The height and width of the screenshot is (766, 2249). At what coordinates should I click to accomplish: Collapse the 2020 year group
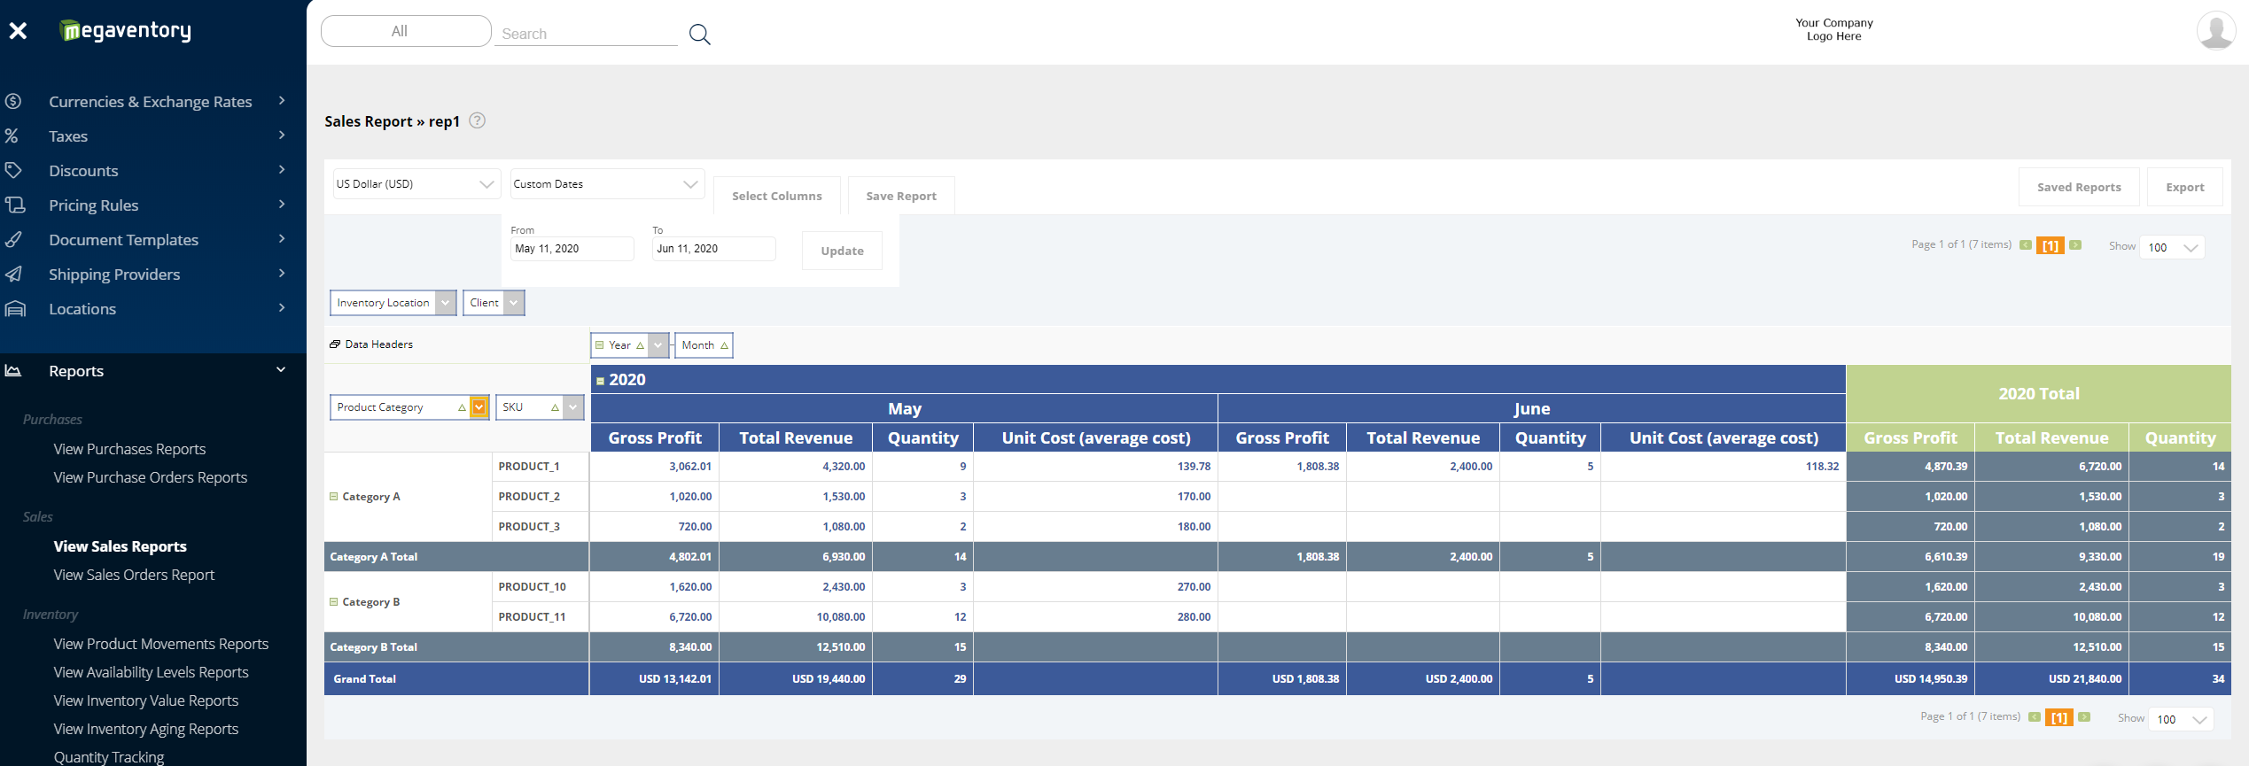point(600,381)
